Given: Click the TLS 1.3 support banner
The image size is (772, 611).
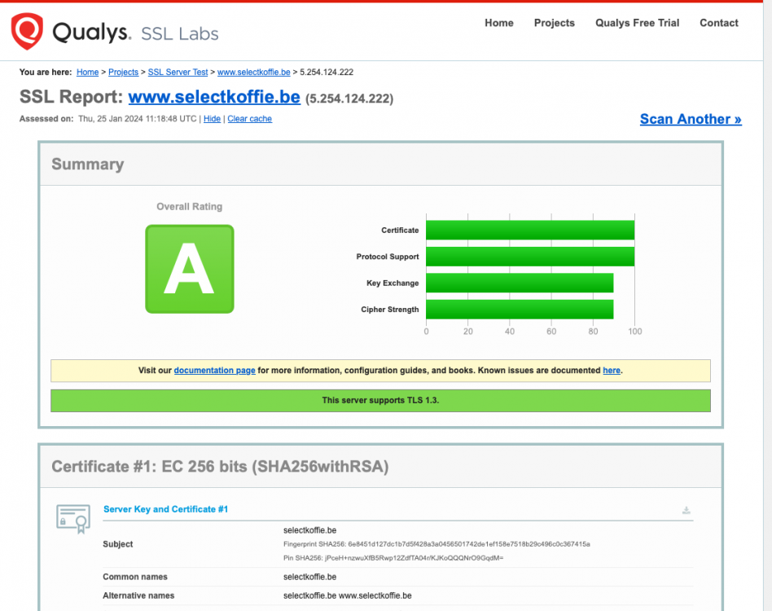Looking at the screenshot, I should pos(380,400).
